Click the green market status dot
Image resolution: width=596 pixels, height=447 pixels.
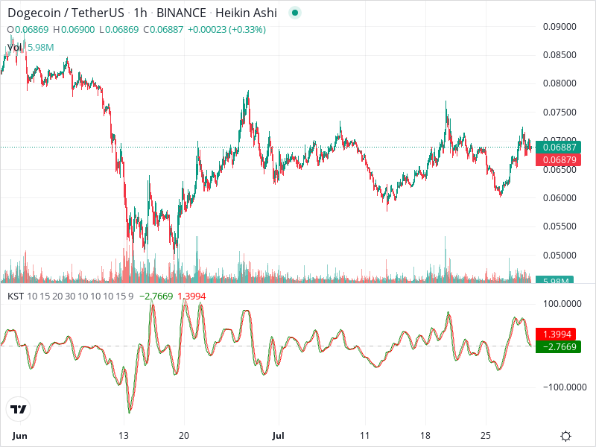[x=295, y=13]
